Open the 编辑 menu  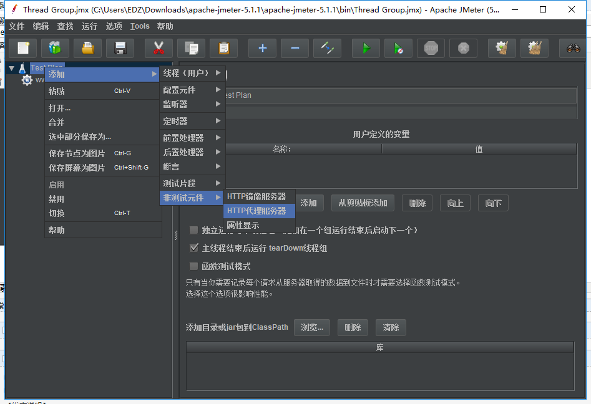(x=41, y=26)
